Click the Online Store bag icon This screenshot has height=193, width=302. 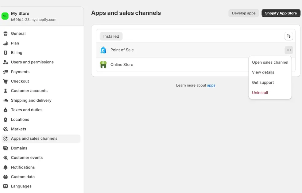pyautogui.click(x=103, y=65)
